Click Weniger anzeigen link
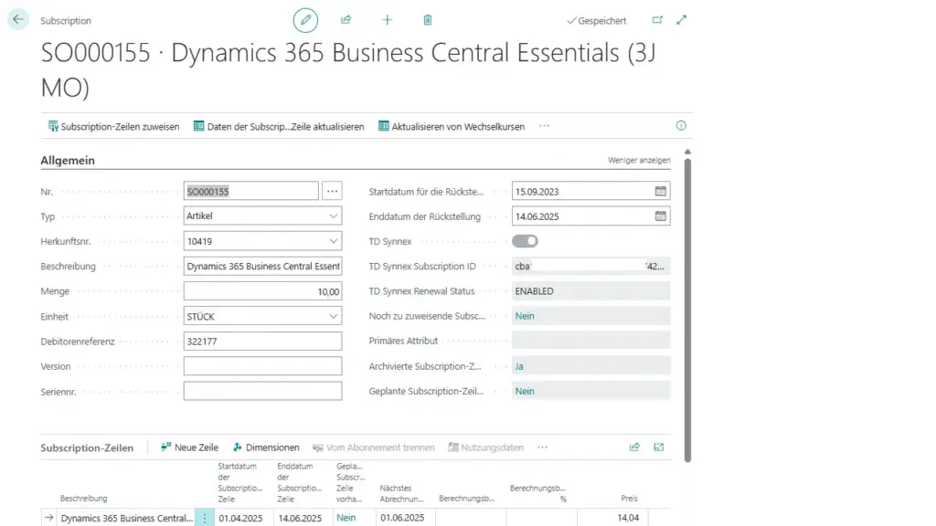The height and width of the screenshot is (526, 936). tap(639, 160)
